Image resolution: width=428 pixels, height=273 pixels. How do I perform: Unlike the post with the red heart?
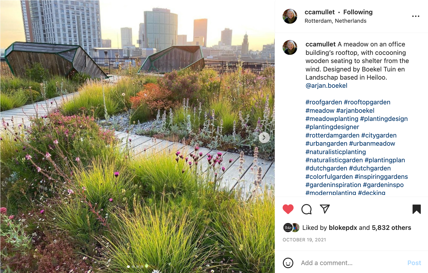[x=288, y=209]
